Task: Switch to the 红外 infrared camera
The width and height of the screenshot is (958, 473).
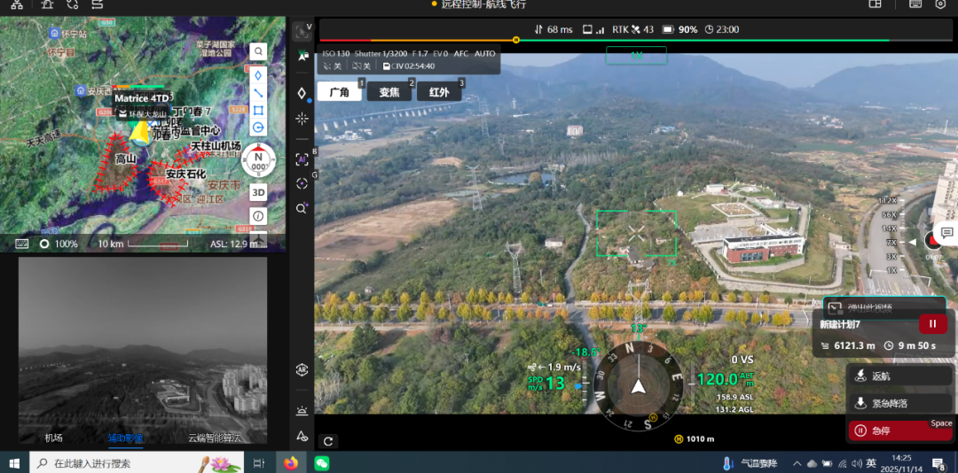Action: coord(439,91)
